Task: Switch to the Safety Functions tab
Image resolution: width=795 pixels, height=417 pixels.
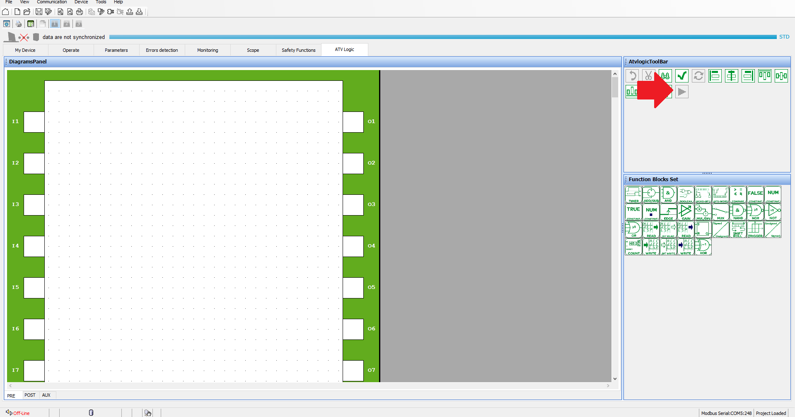Action: tap(299, 50)
